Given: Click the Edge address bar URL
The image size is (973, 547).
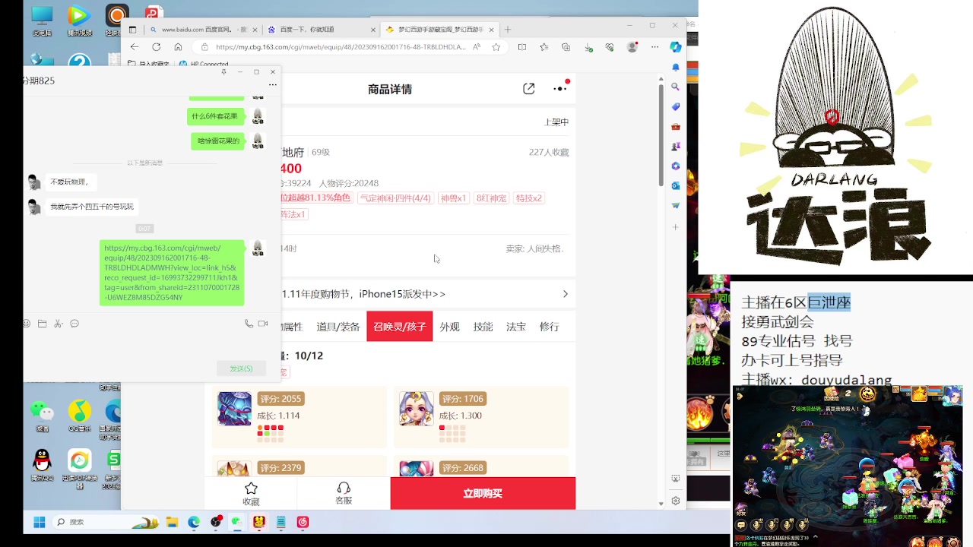Looking at the screenshot, I should pyautogui.click(x=341, y=47).
